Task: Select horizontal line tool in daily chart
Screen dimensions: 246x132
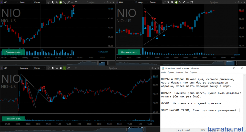Action: pyautogui.click(x=72, y=2)
